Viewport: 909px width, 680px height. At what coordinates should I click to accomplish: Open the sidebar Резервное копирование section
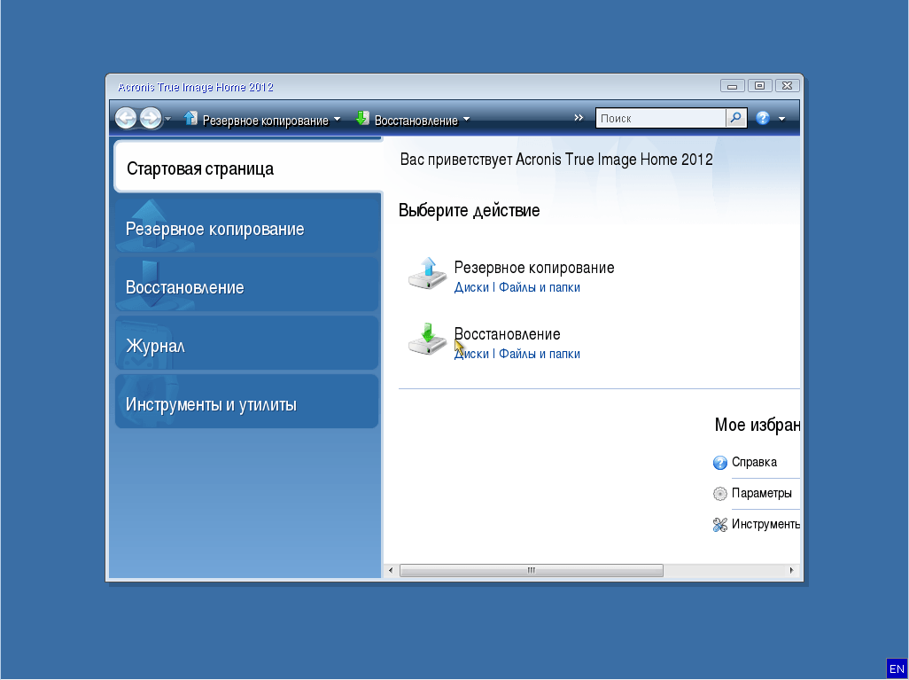coord(247,226)
